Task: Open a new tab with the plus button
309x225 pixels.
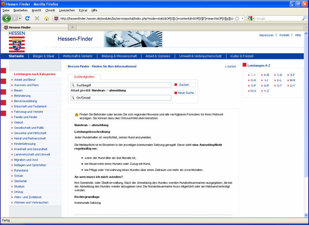Action: point(72,27)
